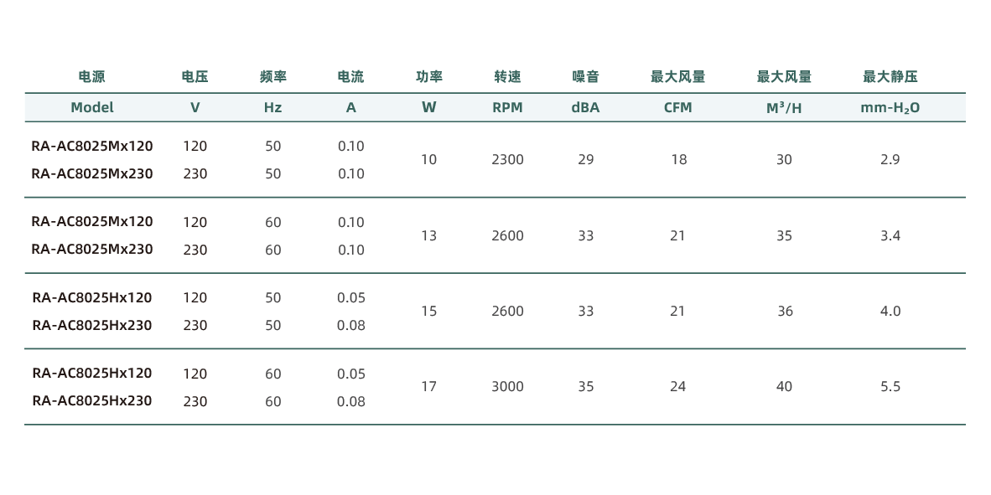991x495 pixels.
Task: Click the 电压 header label
Action: (x=195, y=77)
